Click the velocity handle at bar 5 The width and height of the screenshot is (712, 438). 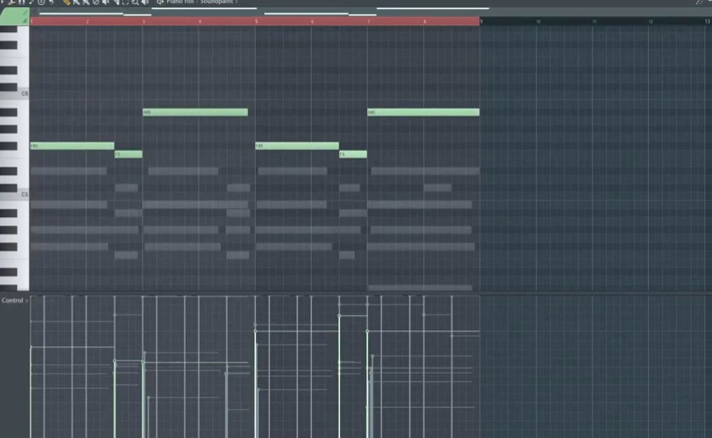255,331
